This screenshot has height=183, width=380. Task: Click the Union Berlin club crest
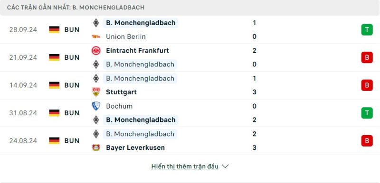tap(96, 37)
